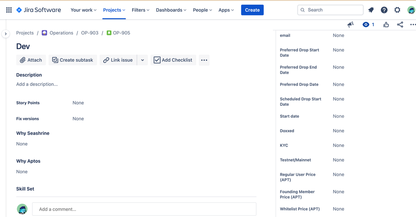Edit the Why Aptos None value
Image resolution: width=416 pixels, height=217 pixels.
[22, 172]
